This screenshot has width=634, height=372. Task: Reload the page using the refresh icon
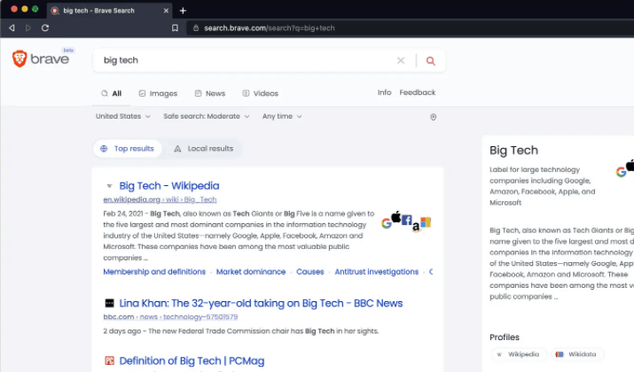tap(45, 27)
